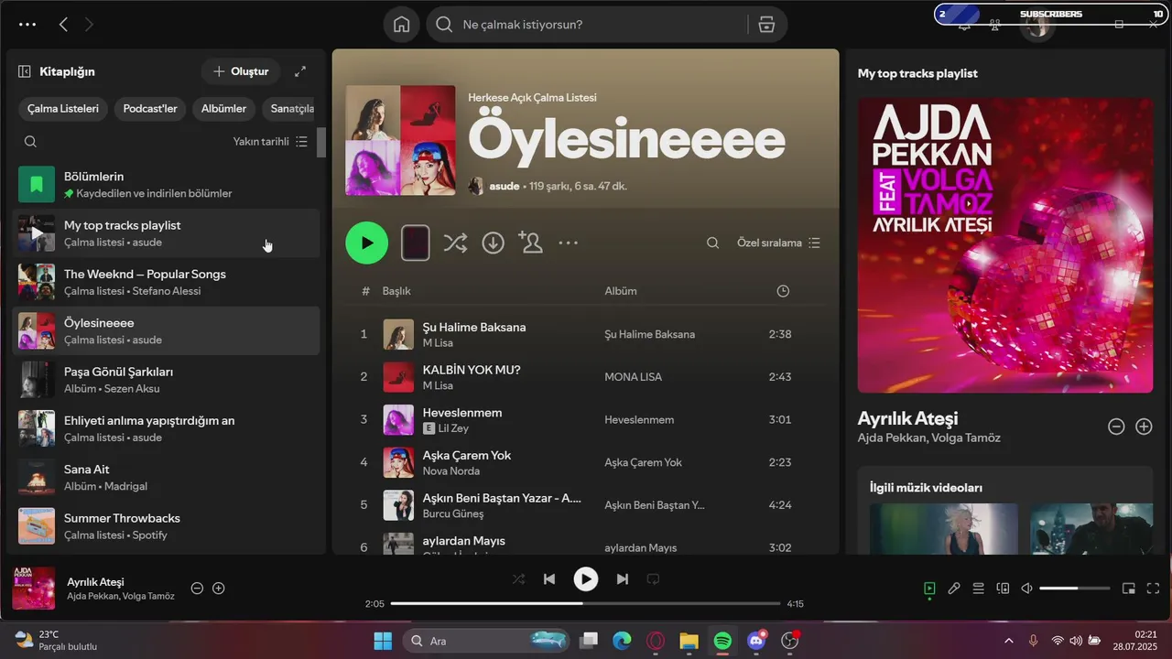The image size is (1172, 659).
Task: Hide Ayrılık Ateşi from bottom player bar
Action: coord(197,589)
